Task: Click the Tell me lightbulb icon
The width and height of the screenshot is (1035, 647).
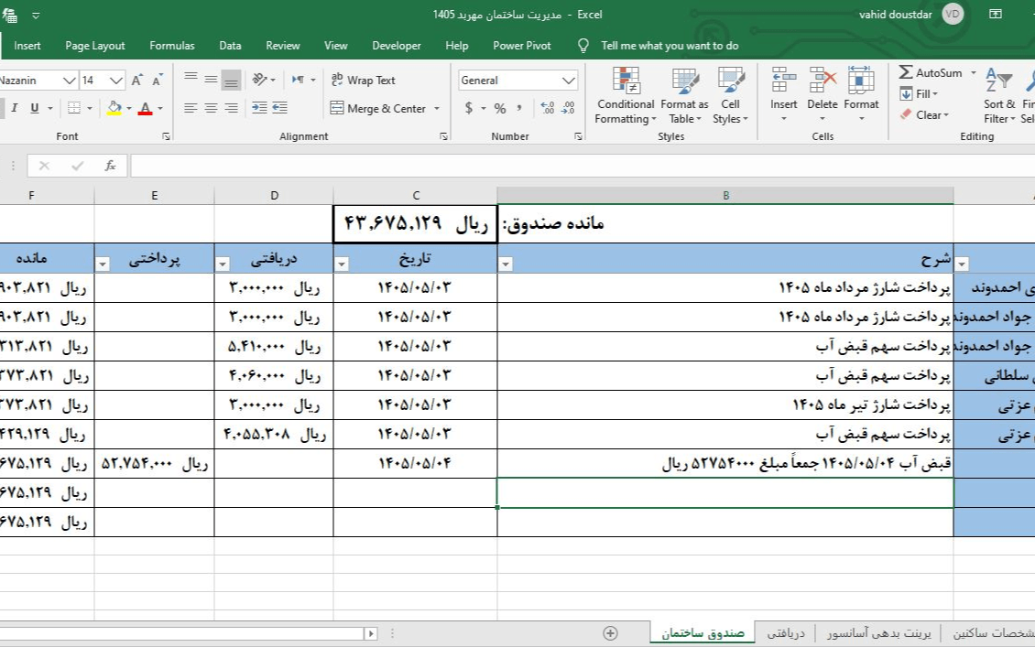Action: click(x=583, y=46)
